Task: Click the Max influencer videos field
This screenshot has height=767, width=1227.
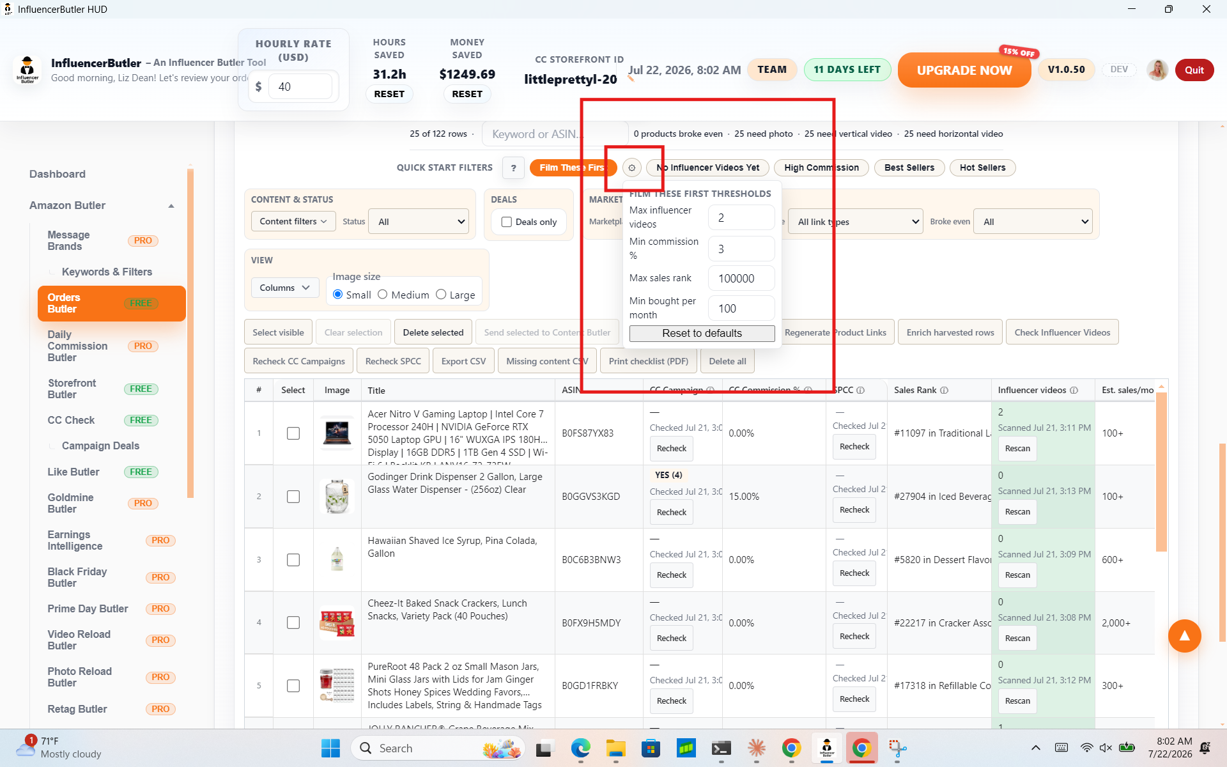Action: tap(741, 218)
